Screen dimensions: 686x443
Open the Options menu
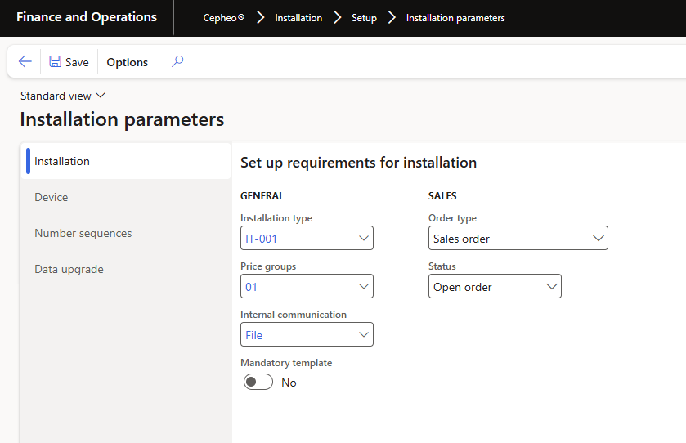click(x=128, y=62)
